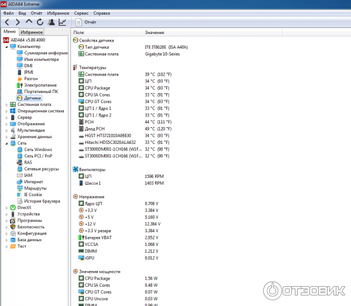Click the DMI monitor icon
351x306 pixels.
coord(20,66)
